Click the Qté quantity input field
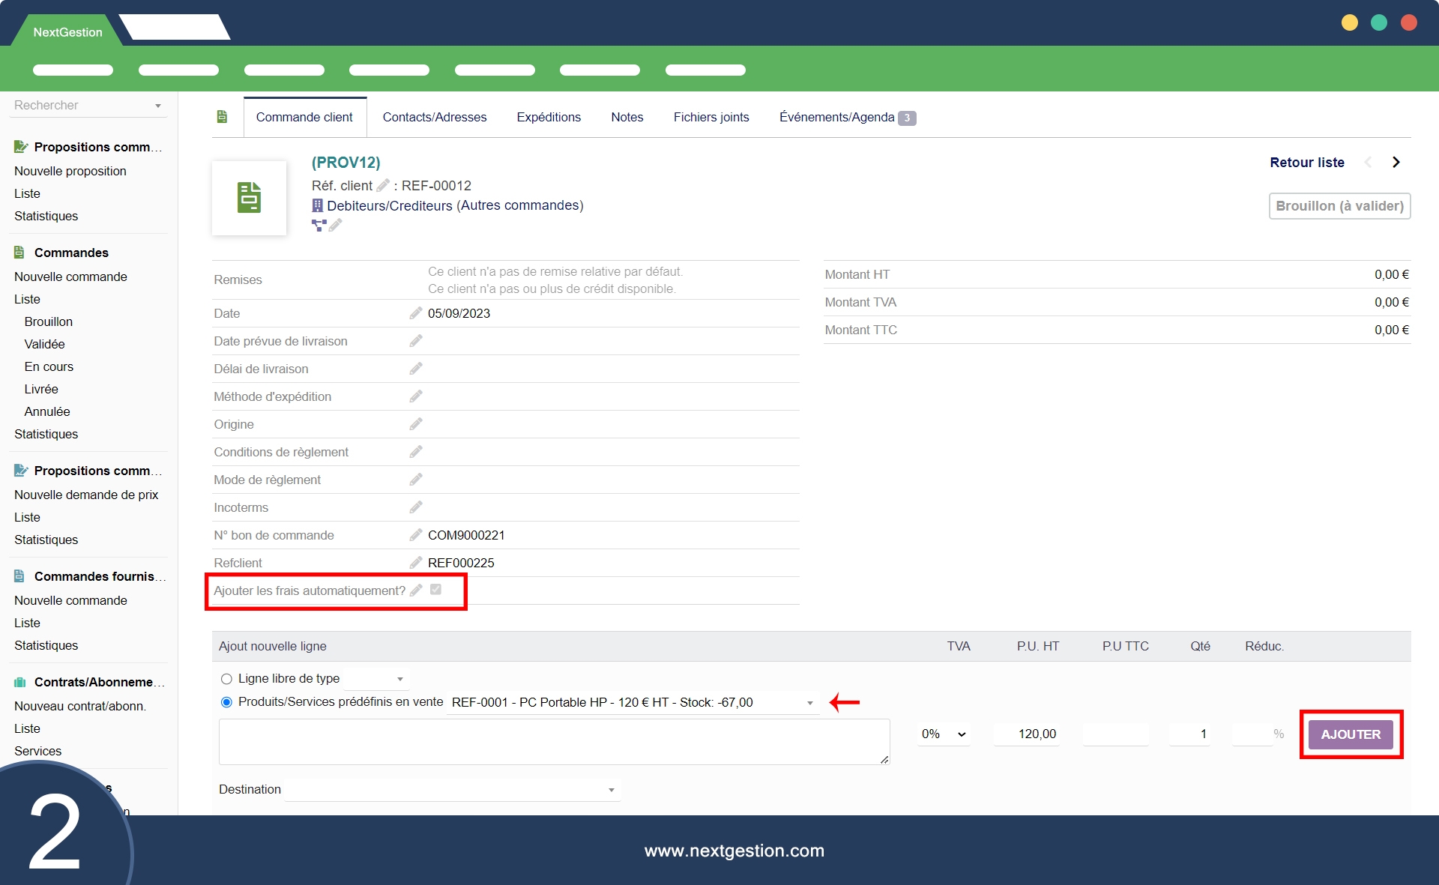The image size is (1439, 885). 1189,734
